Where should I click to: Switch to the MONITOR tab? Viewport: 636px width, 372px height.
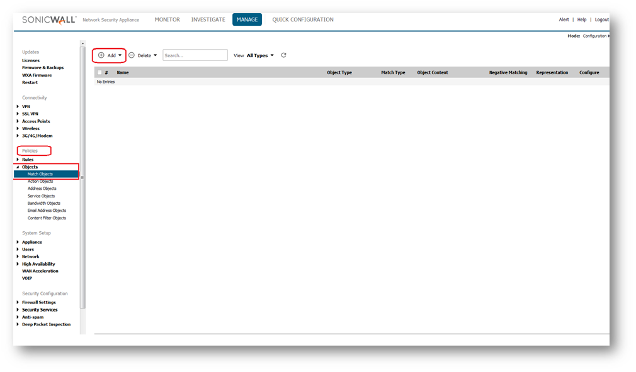[168, 19]
